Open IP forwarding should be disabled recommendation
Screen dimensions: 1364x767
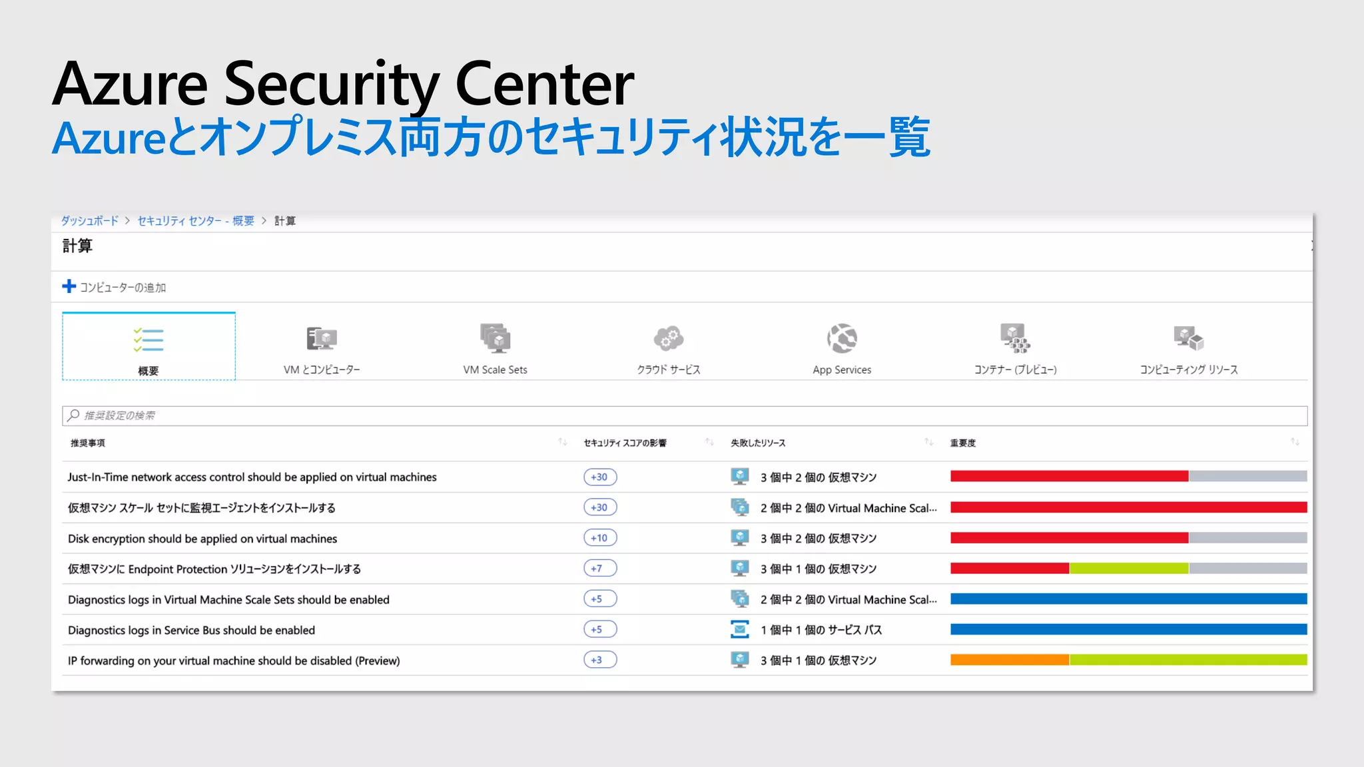[234, 660]
